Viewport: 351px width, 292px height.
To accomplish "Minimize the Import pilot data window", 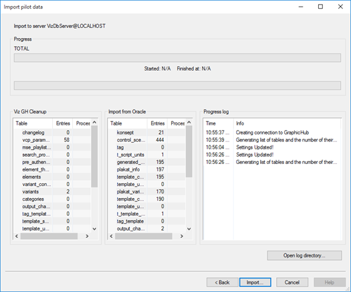I will [301, 7].
